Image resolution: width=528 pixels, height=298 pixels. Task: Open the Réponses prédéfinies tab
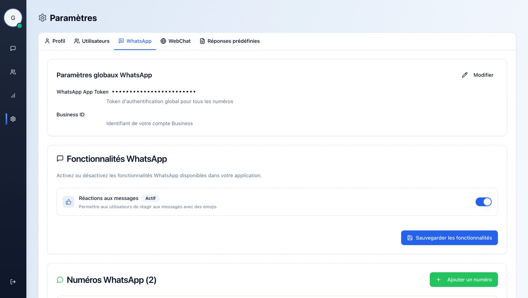[x=230, y=41]
